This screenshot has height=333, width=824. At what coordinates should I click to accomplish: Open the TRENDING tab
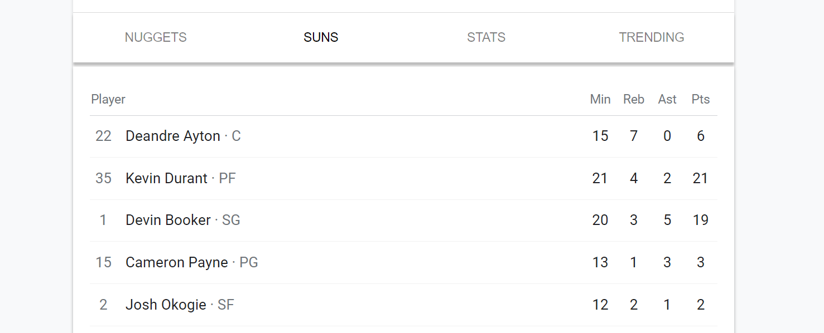(x=652, y=37)
